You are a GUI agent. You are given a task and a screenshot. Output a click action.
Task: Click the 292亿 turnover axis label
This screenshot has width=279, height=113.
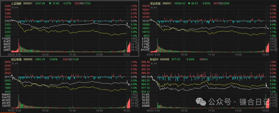coord(274,39)
